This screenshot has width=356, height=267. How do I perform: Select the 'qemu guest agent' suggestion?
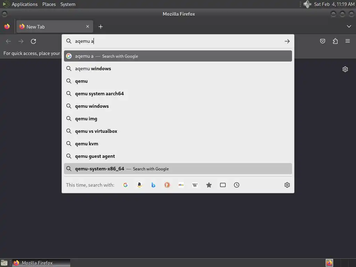(178, 156)
